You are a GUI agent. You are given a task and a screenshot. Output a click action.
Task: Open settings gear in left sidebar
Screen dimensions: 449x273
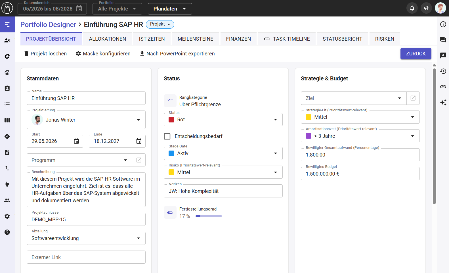pos(7,216)
